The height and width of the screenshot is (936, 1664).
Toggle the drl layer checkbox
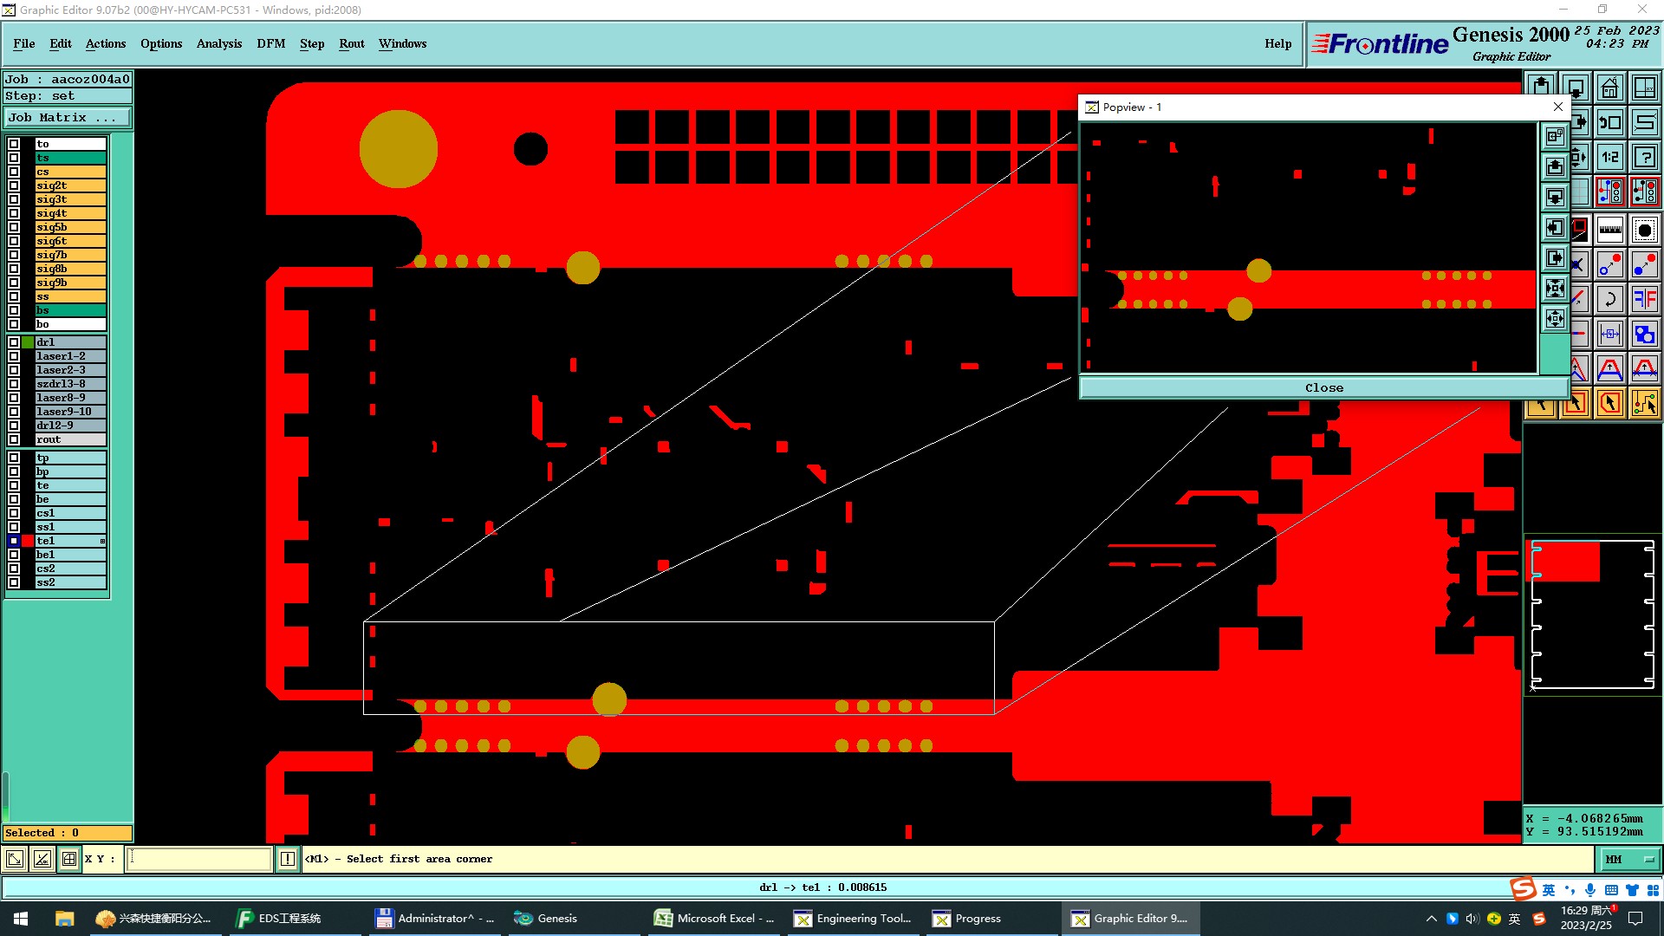[14, 342]
